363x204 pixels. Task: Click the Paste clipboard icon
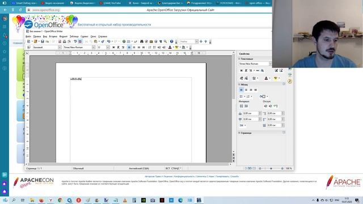pos(96,41)
